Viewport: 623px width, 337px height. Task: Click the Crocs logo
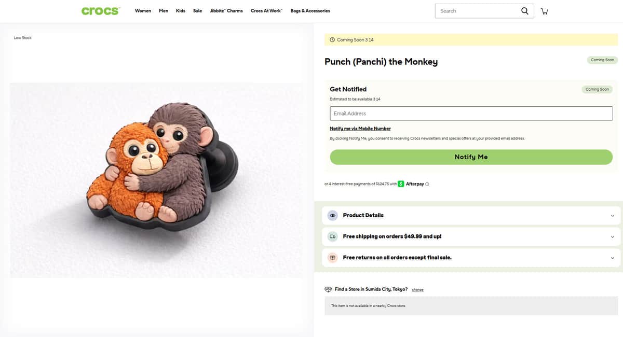pyautogui.click(x=101, y=11)
